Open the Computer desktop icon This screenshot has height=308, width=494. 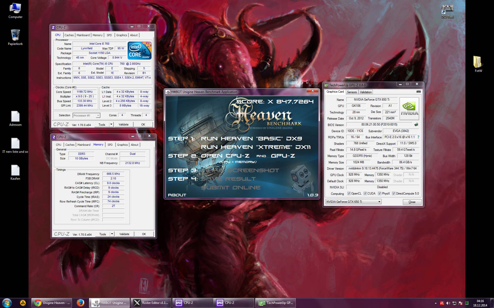click(15, 11)
